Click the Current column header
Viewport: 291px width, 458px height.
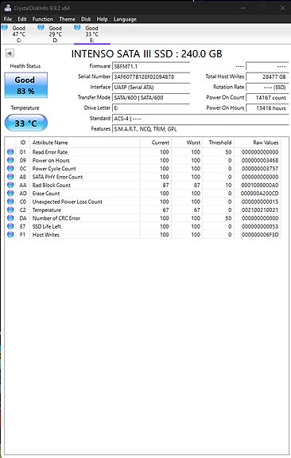156,143
